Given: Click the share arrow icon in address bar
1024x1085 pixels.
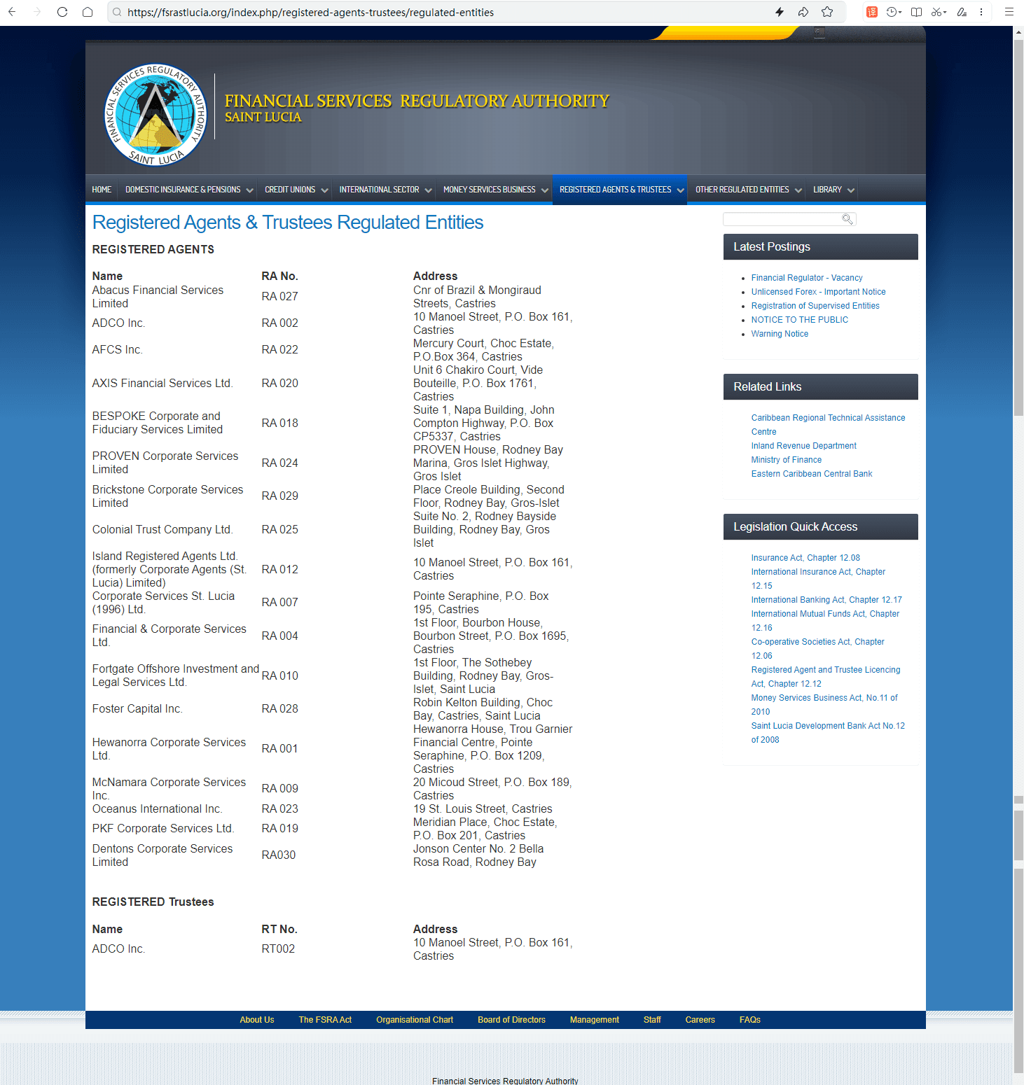Looking at the screenshot, I should pyautogui.click(x=803, y=12).
